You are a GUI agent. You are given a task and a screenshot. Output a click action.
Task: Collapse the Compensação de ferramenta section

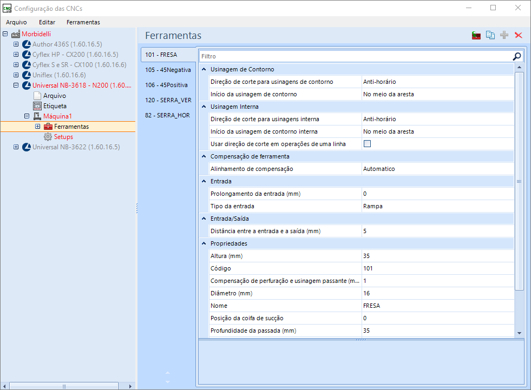point(204,156)
